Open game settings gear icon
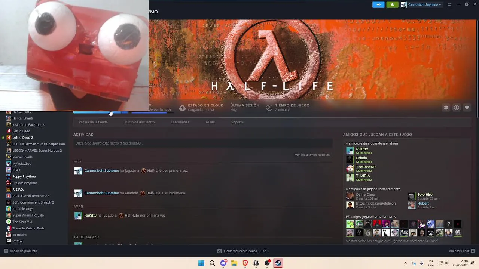This screenshot has height=269, width=479. pos(446,108)
